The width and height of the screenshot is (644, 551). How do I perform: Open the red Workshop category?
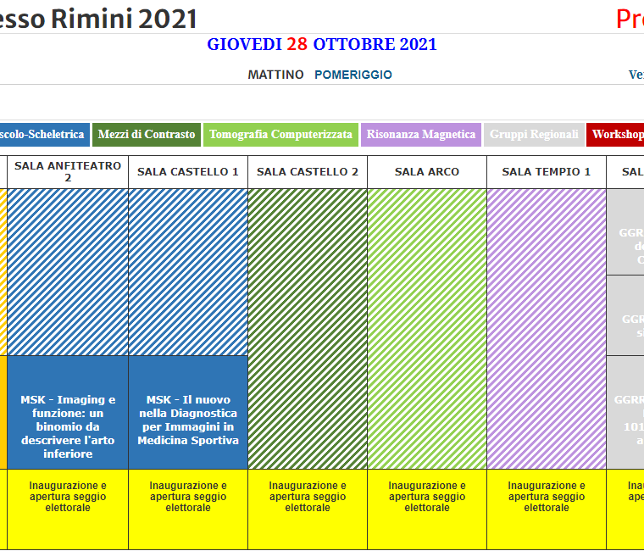[x=617, y=135]
